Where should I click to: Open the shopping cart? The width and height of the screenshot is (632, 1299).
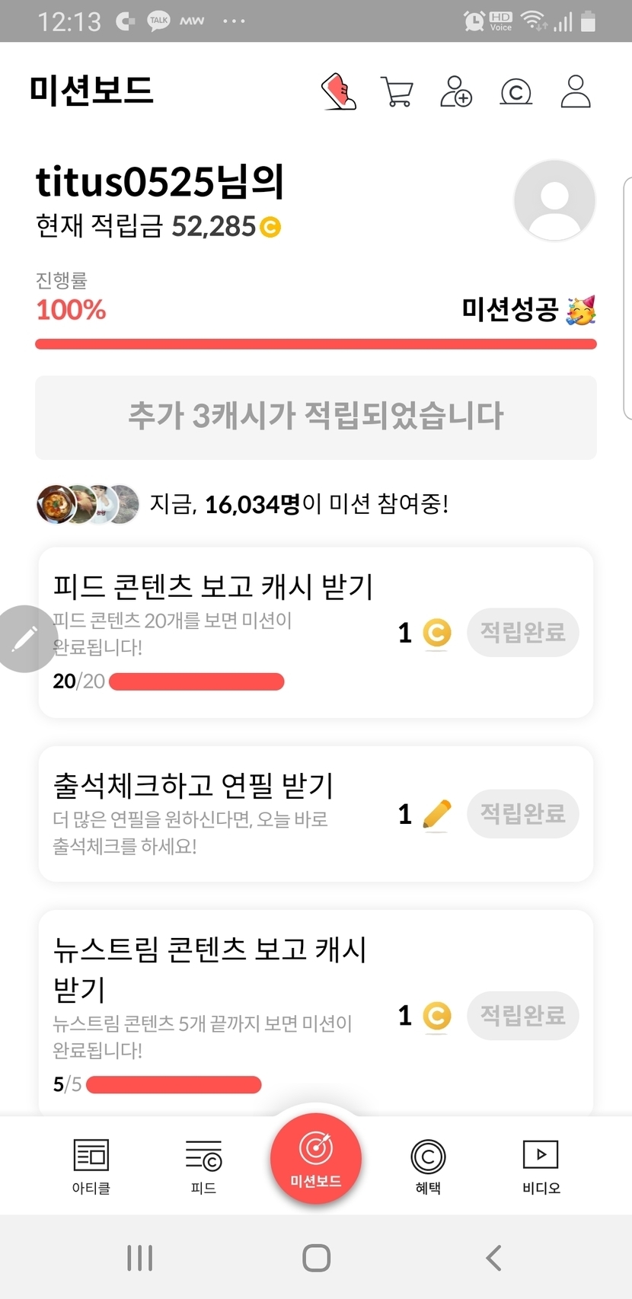pyautogui.click(x=397, y=92)
